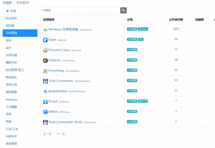Open the BaiduNetdisk link
The image size is (215, 148).
coord(58,91)
